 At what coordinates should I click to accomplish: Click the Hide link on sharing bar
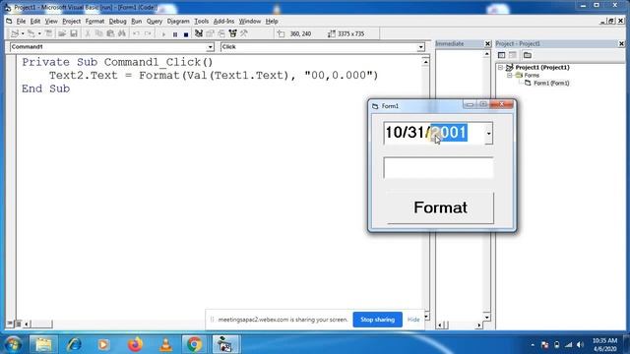click(x=413, y=320)
